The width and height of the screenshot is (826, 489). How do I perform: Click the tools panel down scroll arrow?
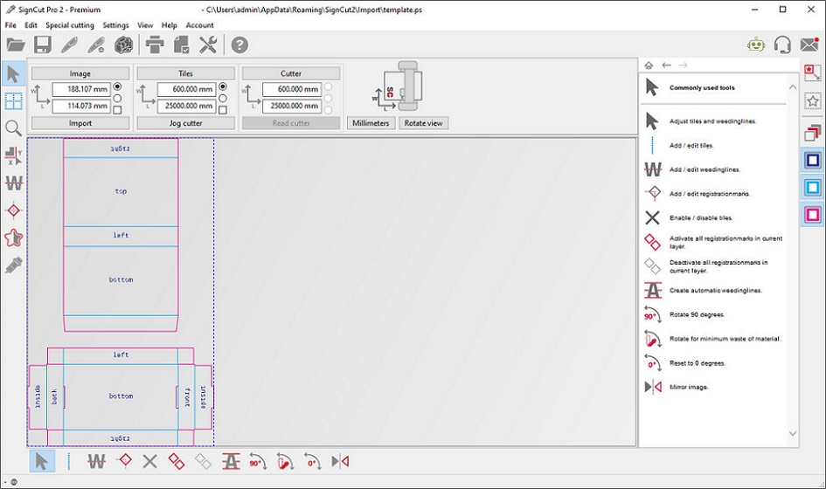point(792,433)
